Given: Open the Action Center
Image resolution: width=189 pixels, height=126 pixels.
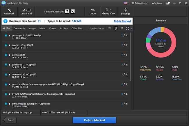Looking at the screenshot, I should [x=140, y=3].
